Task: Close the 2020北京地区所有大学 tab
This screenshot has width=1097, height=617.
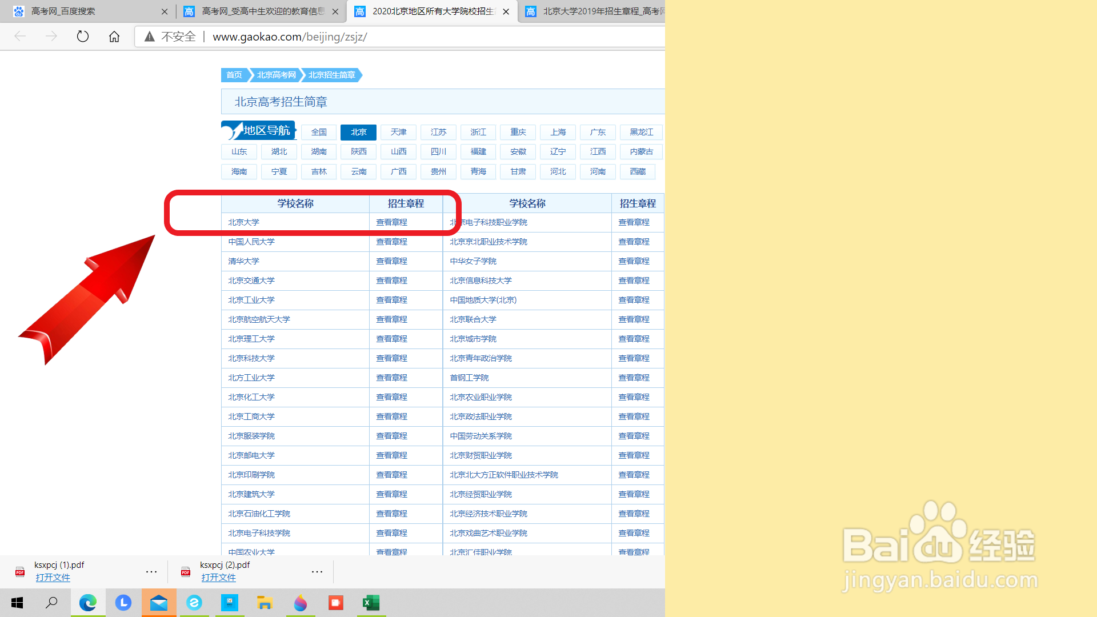Action: coord(506,11)
